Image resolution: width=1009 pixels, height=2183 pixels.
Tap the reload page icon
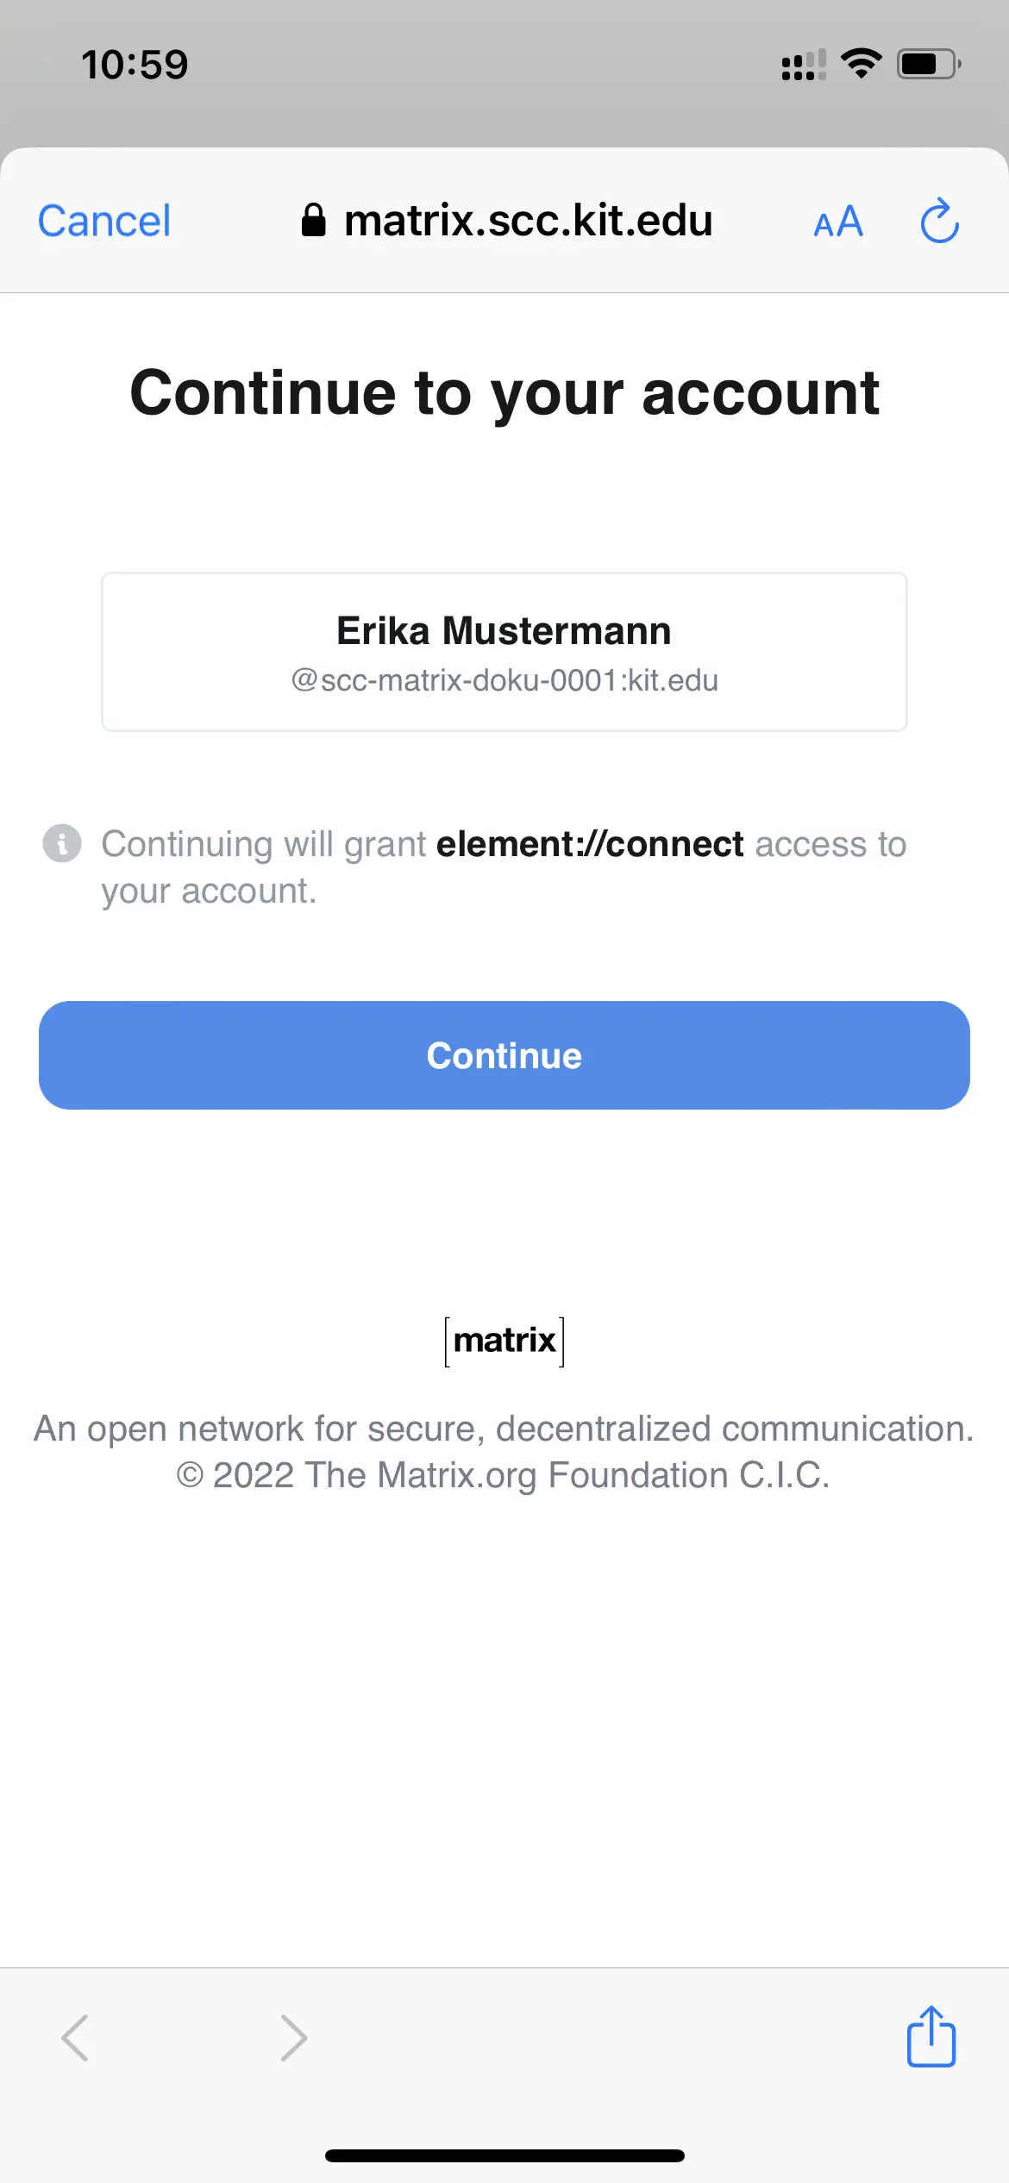point(939,222)
